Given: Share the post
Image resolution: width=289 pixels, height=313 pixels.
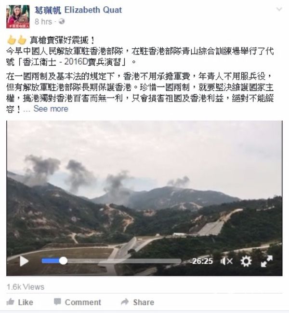Looking at the screenshot, I should [x=138, y=302].
